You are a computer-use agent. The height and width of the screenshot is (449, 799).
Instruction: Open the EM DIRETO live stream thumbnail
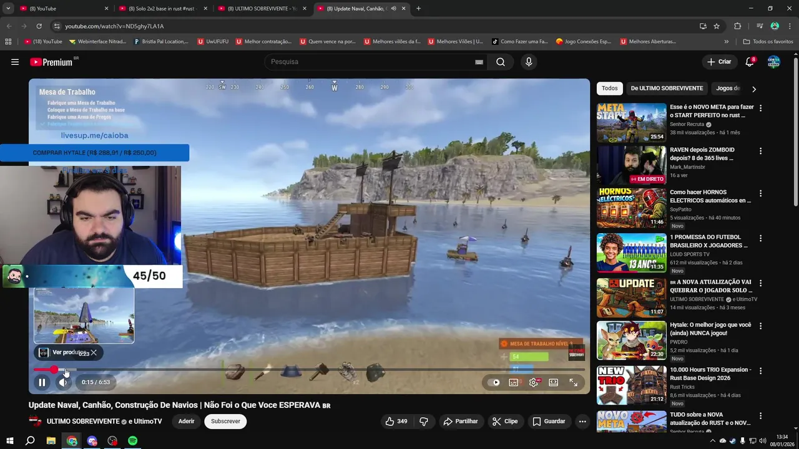(x=631, y=166)
